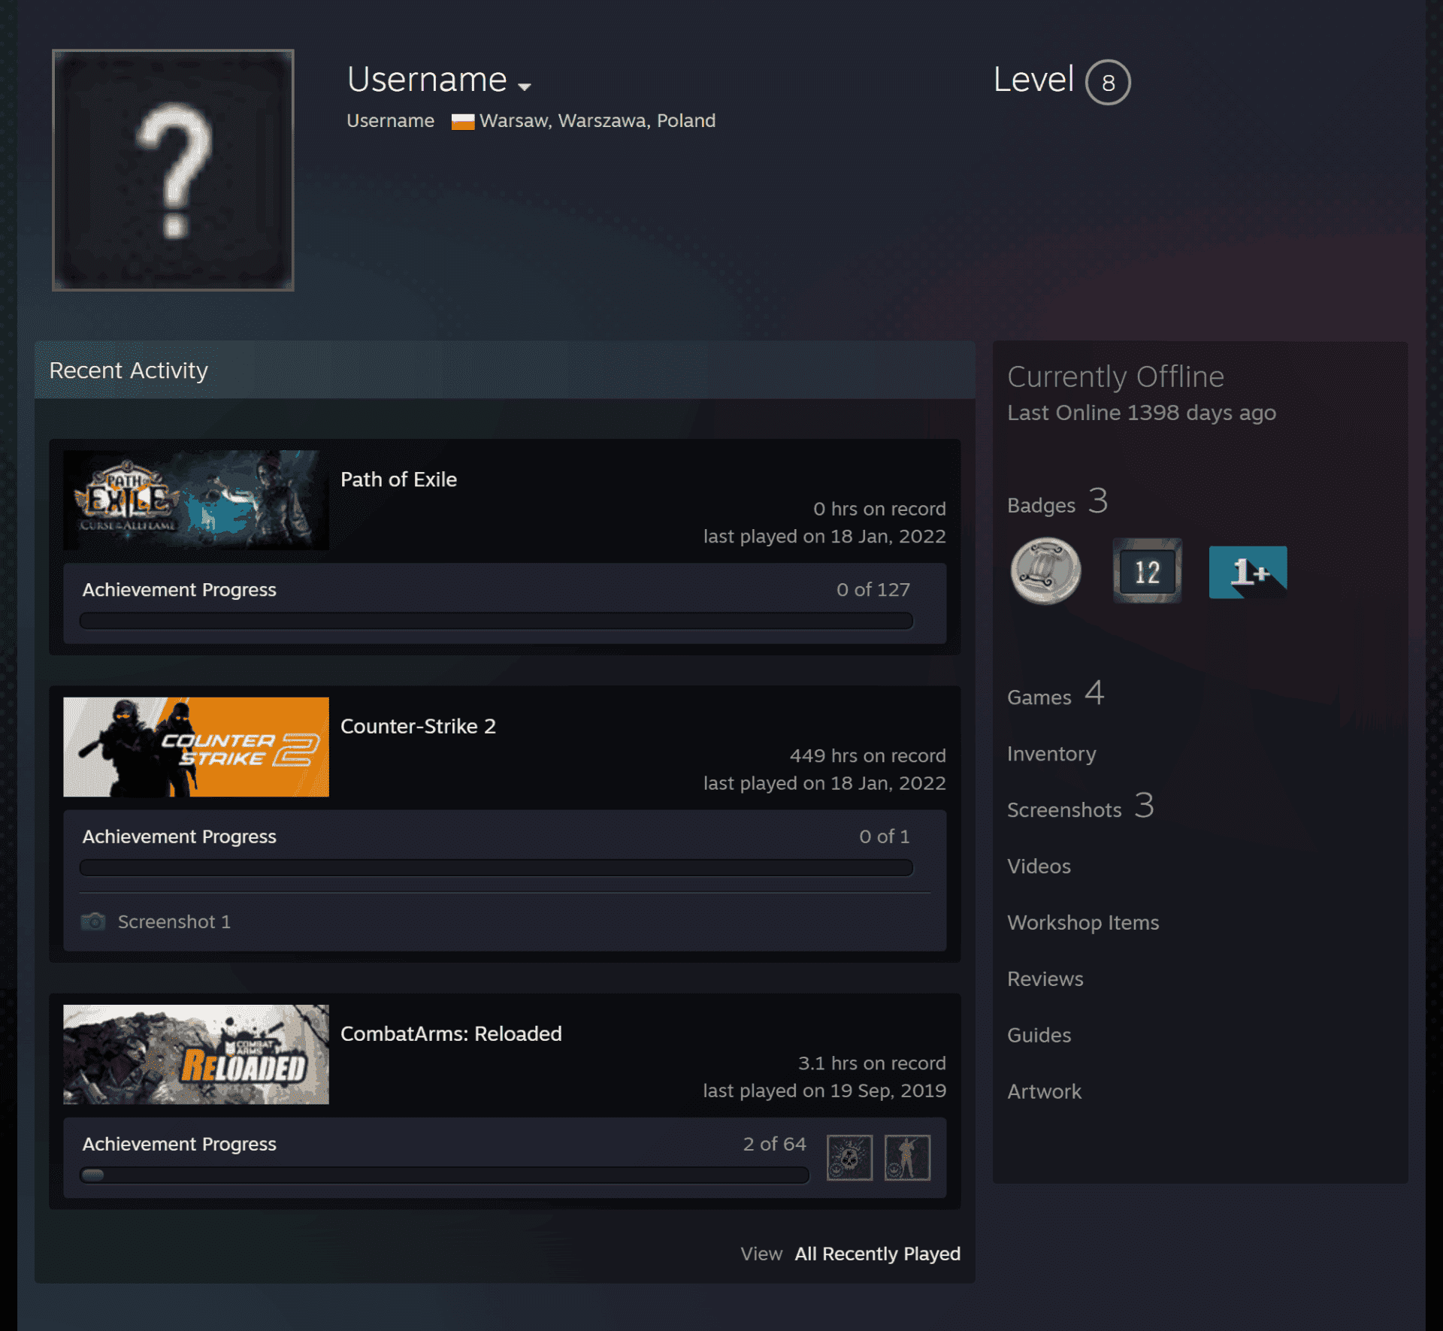The image size is (1443, 1331).
Task: Click the 1+ game collector badge
Action: (x=1248, y=572)
